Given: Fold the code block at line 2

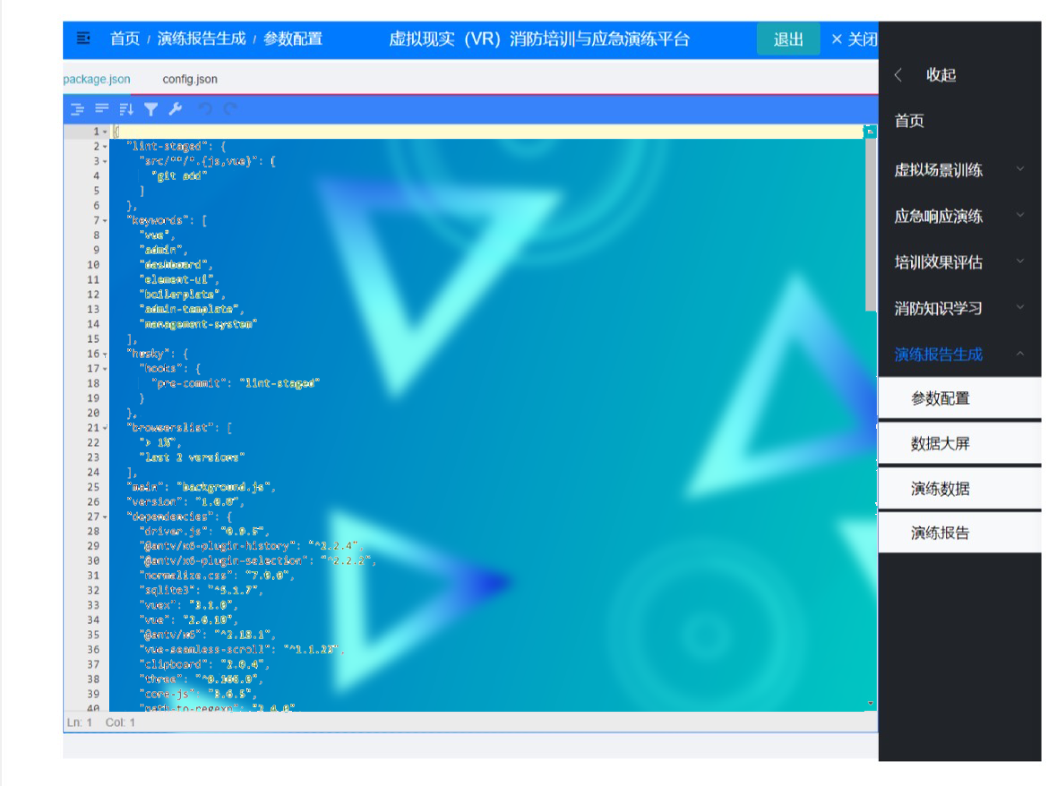Looking at the screenshot, I should [x=105, y=147].
